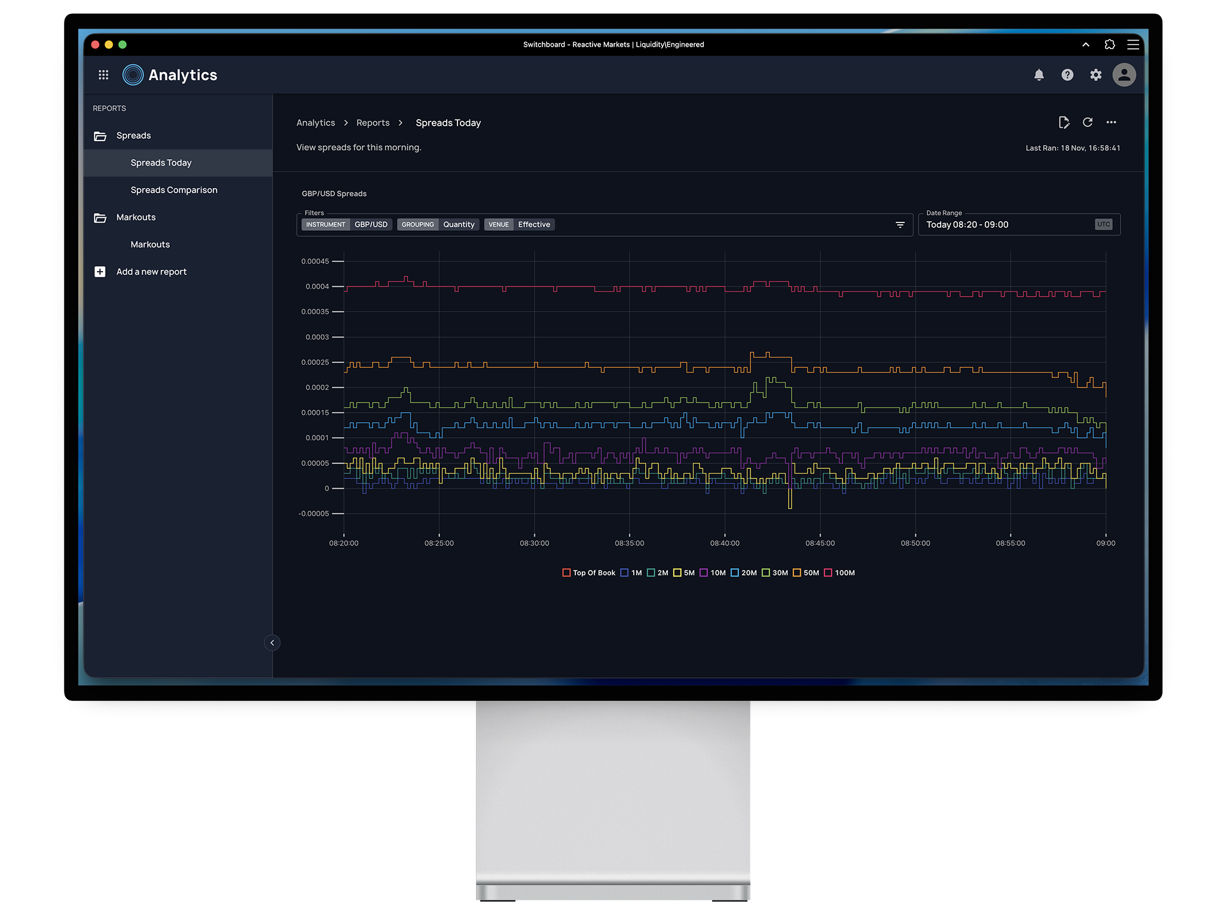The height and width of the screenshot is (924, 1230).
Task: Click the user profile avatar
Action: [x=1124, y=75]
